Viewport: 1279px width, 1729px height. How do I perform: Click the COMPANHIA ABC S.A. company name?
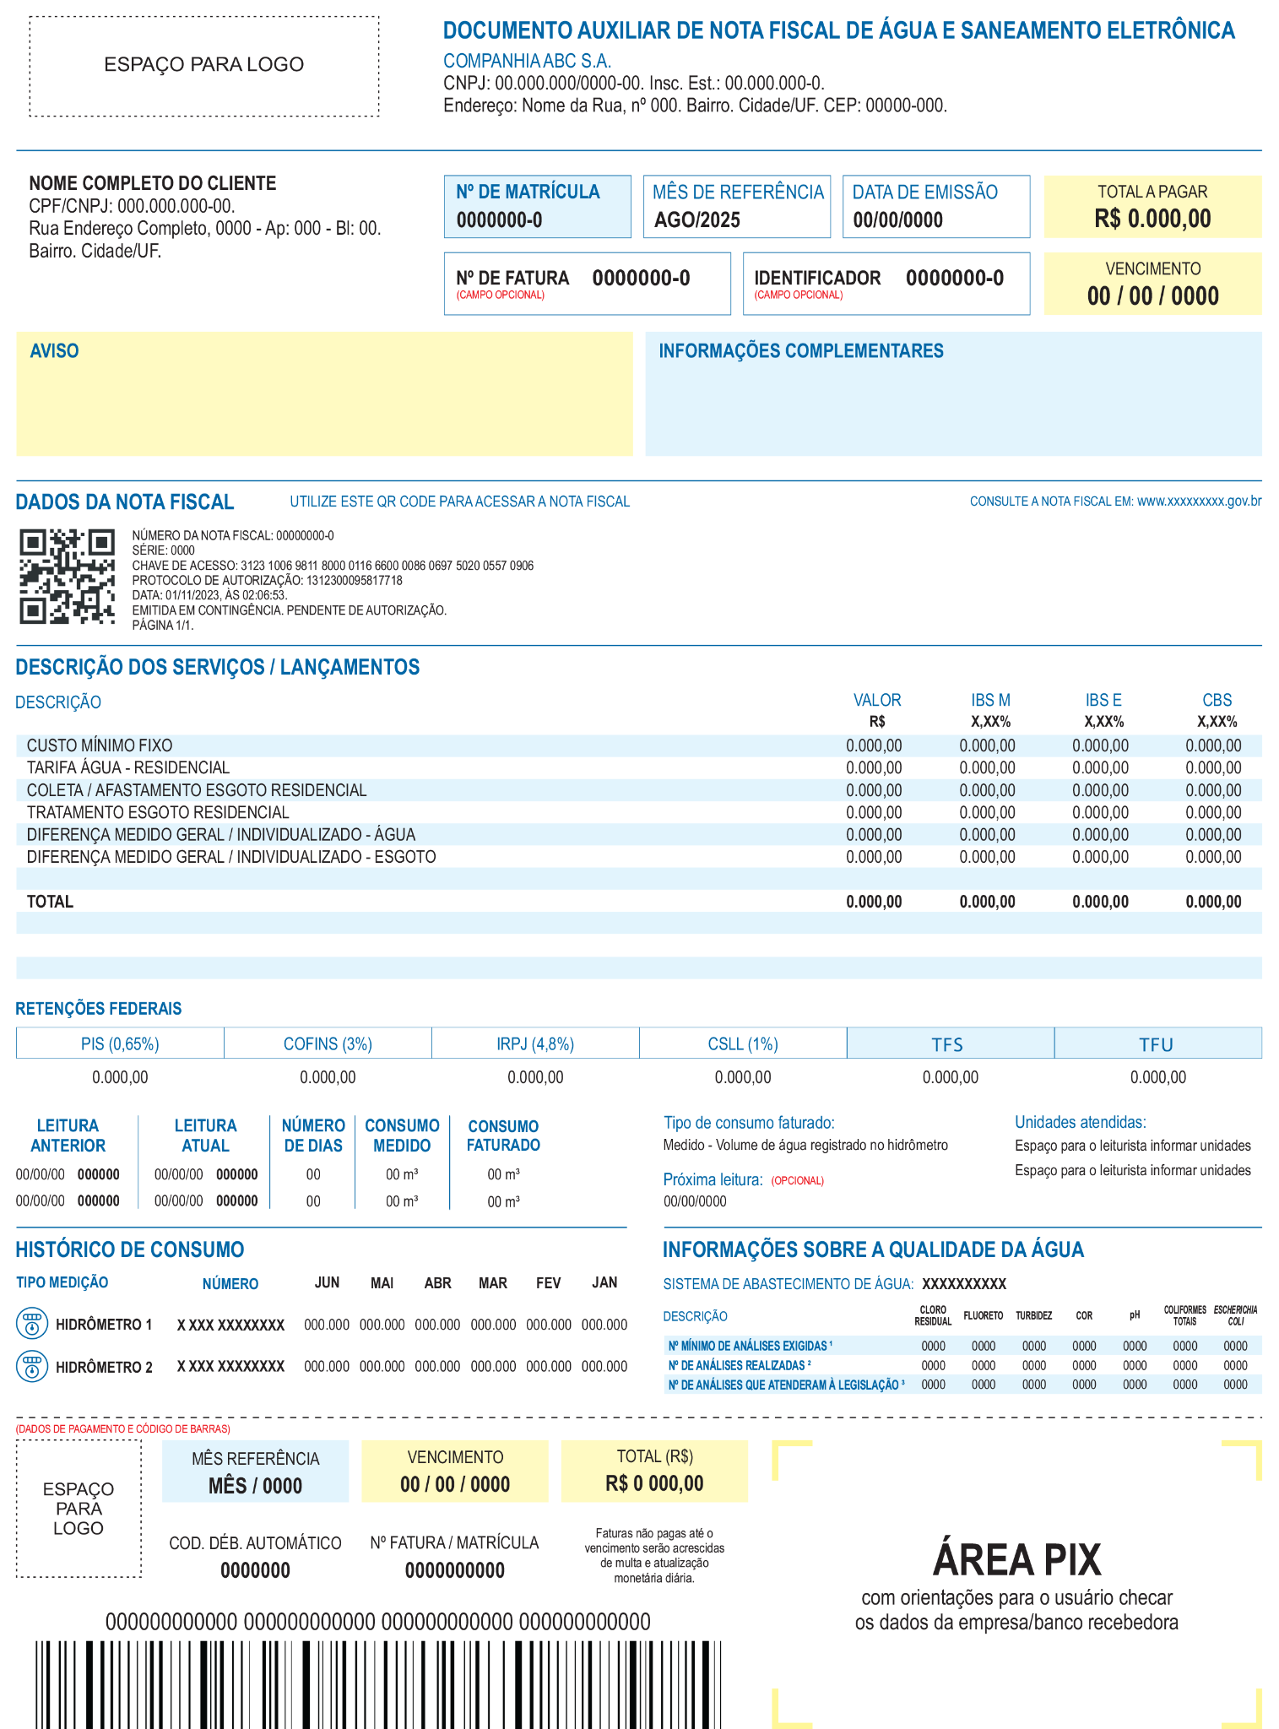click(x=528, y=61)
